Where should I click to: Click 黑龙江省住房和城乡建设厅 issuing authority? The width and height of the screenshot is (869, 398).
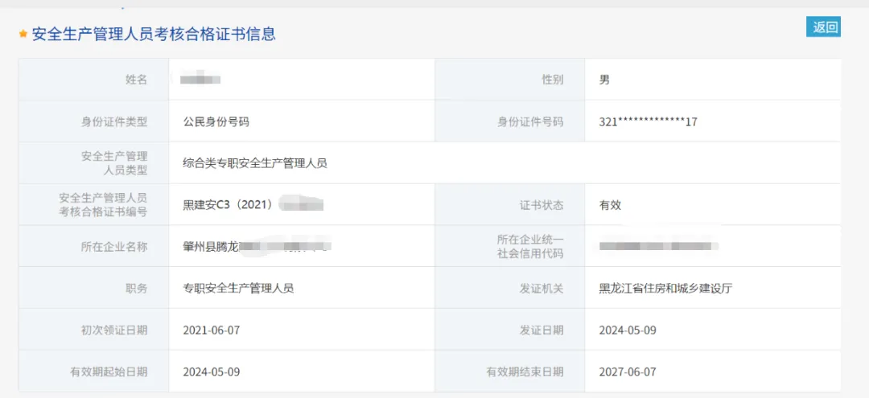coord(665,288)
